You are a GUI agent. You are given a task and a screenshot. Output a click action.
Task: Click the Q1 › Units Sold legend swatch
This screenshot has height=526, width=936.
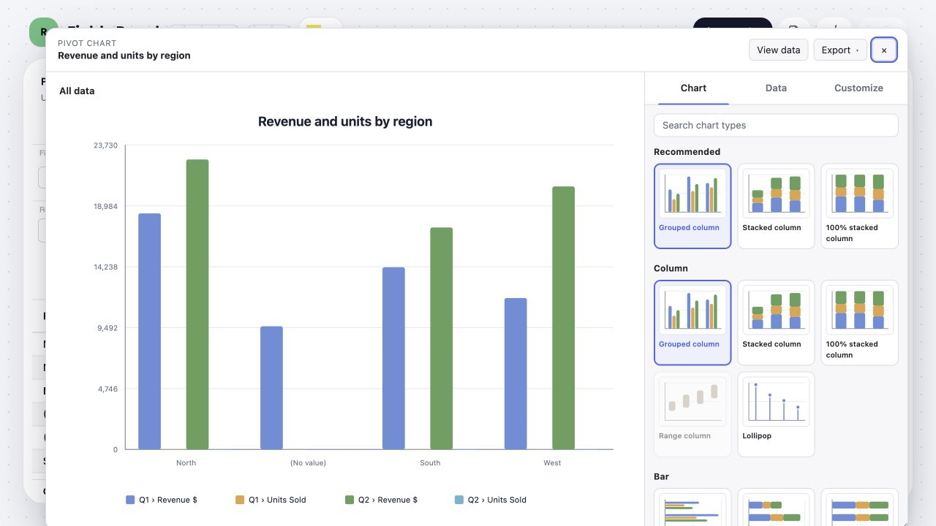click(x=240, y=500)
